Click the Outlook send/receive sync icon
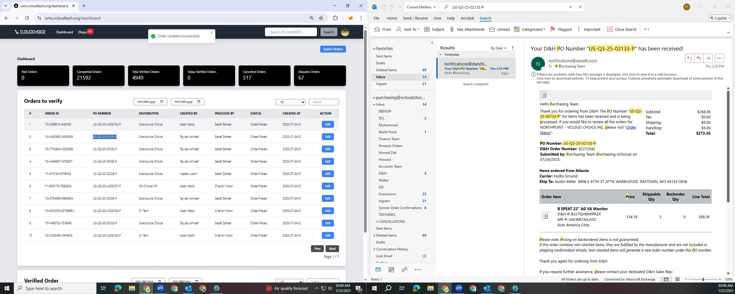The height and width of the screenshot is (294, 735). (x=383, y=7)
